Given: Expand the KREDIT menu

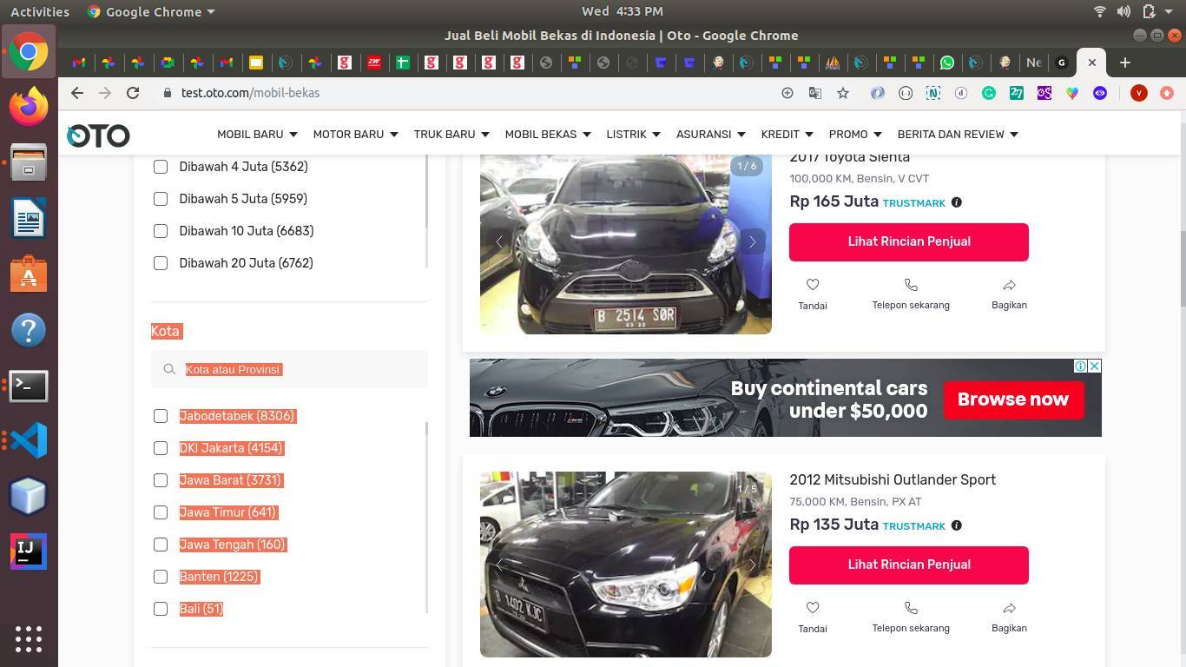Looking at the screenshot, I should 787,134.
